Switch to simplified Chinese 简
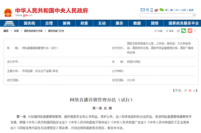Screen dimensions: 201x133 coord(166,10)
